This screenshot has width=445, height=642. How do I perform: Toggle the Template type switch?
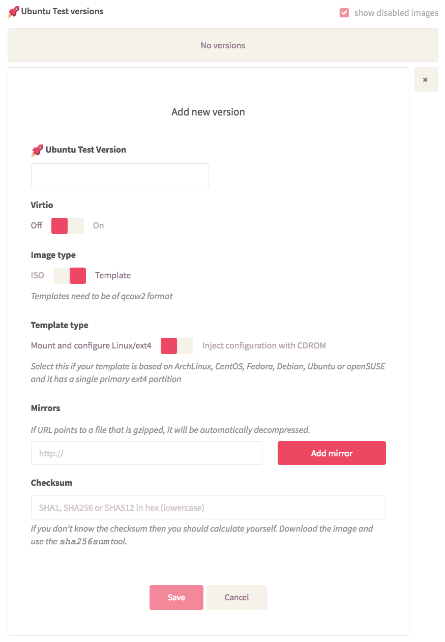pos(177,346)
